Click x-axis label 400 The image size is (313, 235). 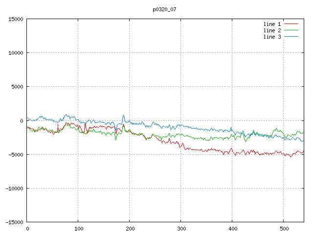pos(233,229)
